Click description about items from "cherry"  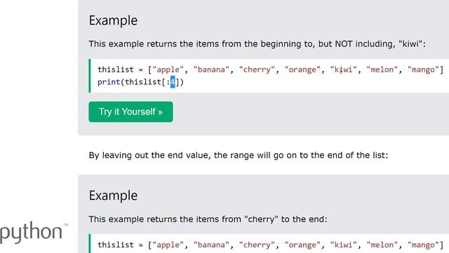pos(208,219)
